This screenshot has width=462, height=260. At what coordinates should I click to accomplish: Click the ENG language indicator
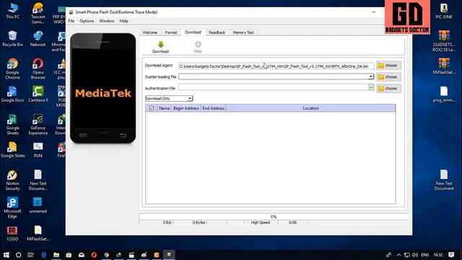pos(425,255)
